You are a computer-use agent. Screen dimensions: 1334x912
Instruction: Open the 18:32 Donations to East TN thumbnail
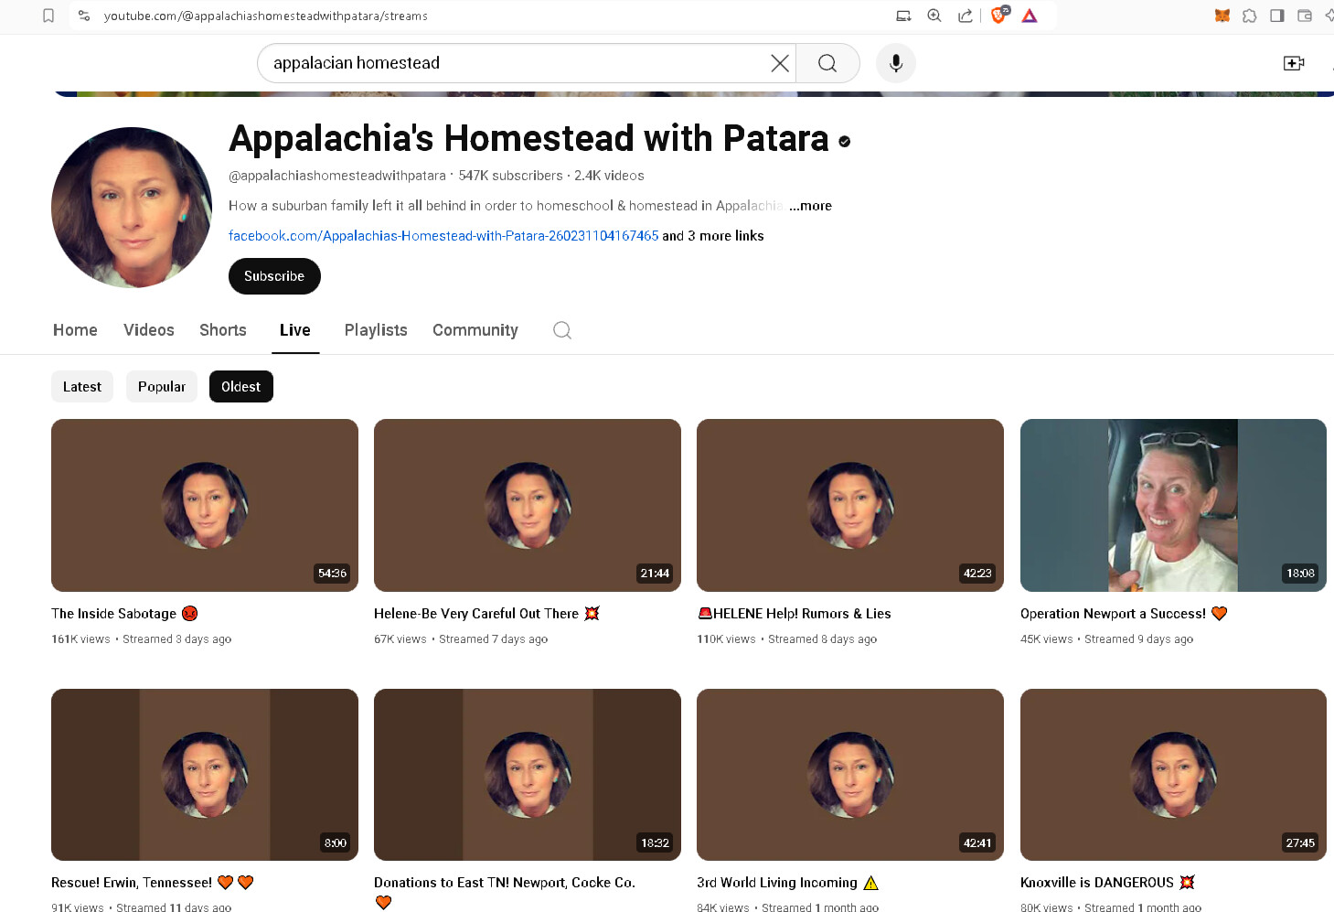(x=528, y=775)
